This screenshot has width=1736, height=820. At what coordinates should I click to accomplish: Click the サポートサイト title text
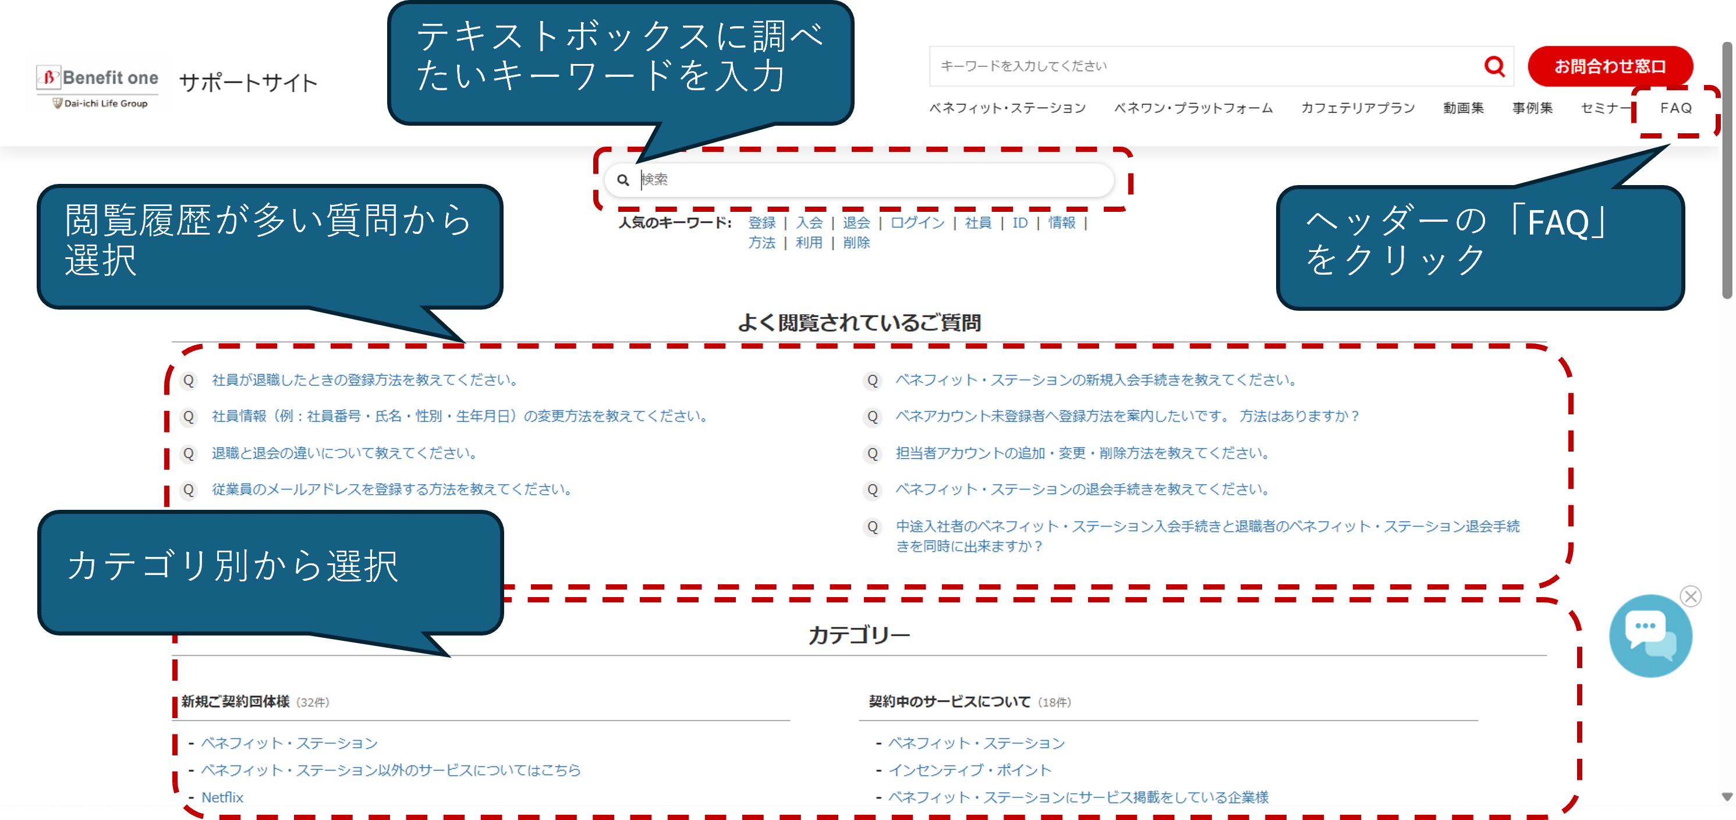[x=248, y=83]
